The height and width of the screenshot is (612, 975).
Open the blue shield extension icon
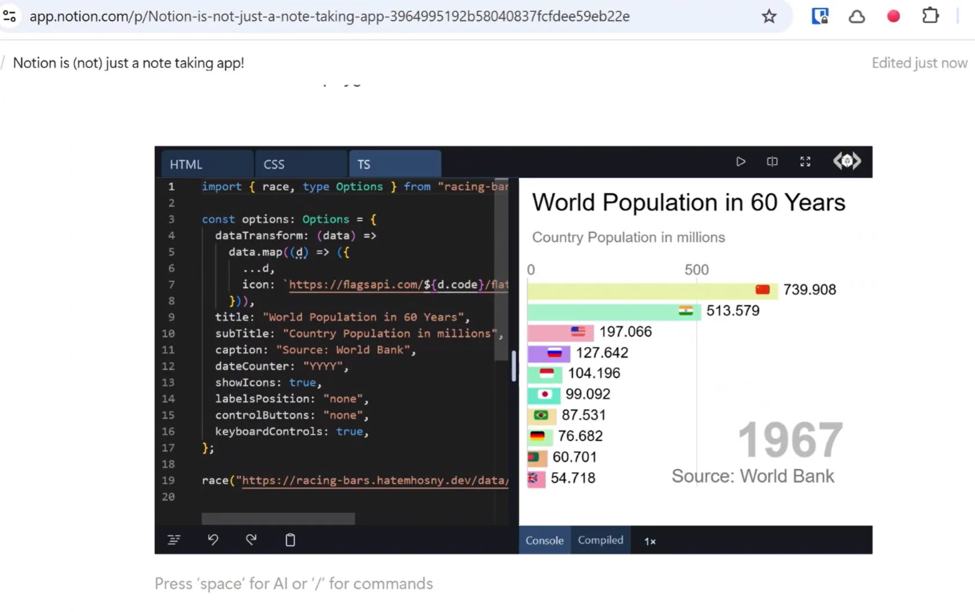[x=820, y=16]
